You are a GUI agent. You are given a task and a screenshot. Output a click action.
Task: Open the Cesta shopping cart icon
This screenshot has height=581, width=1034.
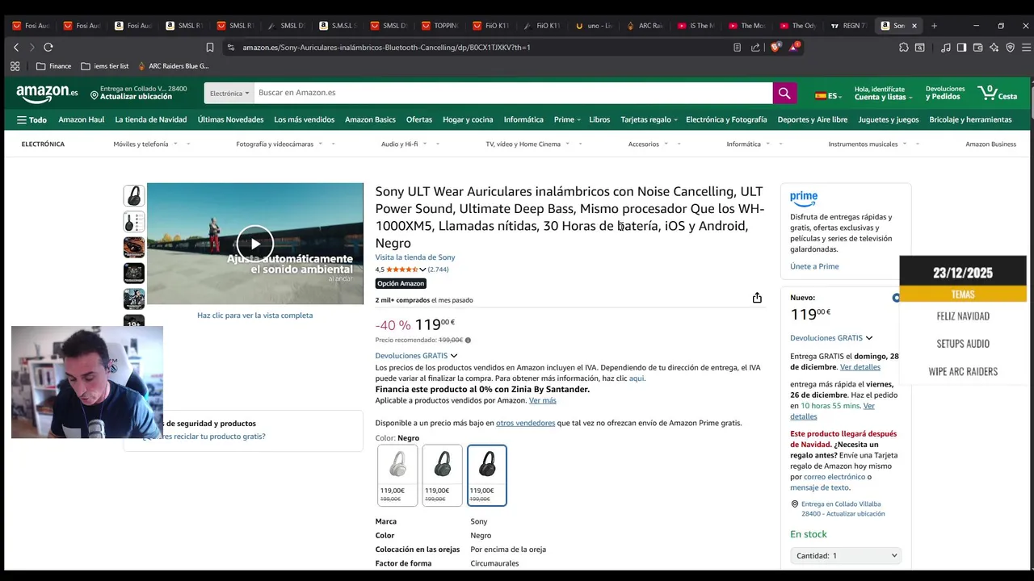(x=998, y=93)
